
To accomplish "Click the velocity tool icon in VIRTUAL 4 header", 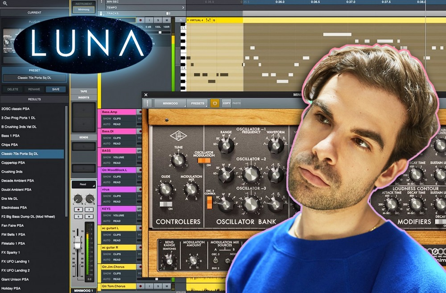I will point(208,20).
